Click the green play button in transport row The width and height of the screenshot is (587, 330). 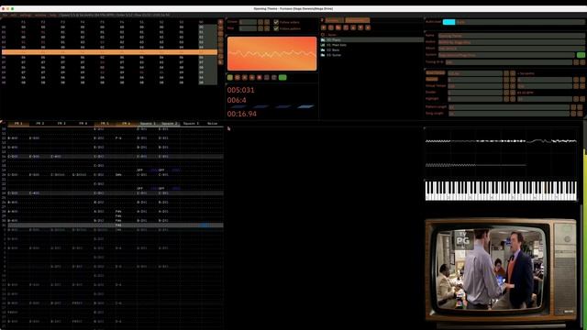[230, 77]
